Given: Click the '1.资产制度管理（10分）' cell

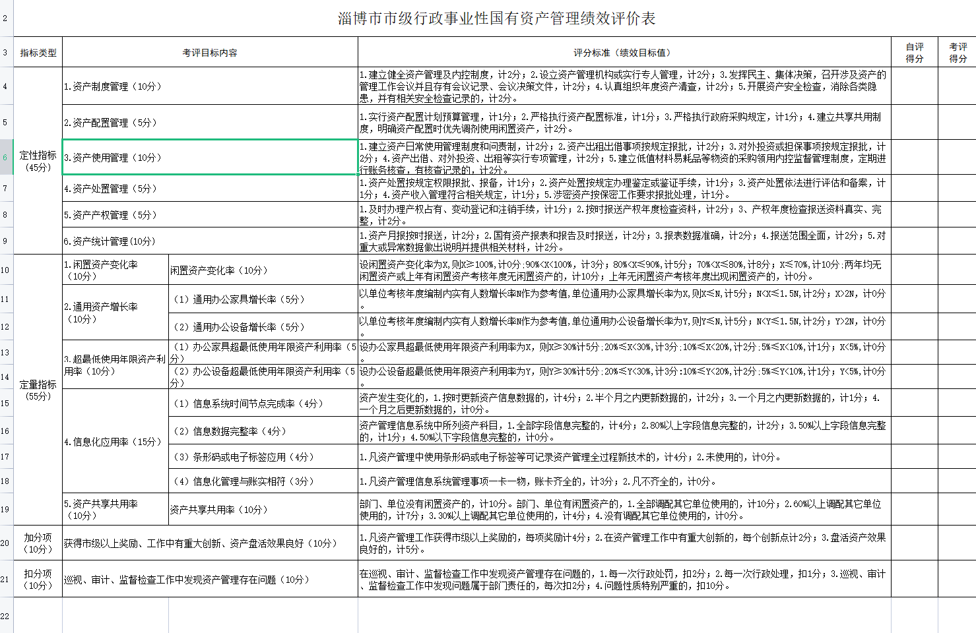Looking at the screenshot, I should [x=210, y=86].
